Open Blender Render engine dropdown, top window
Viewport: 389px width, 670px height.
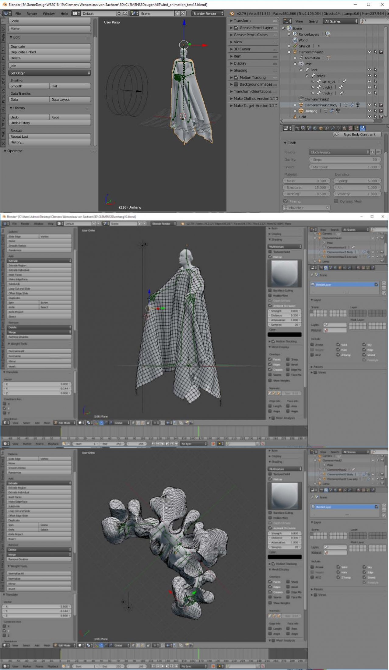point(208,13)
